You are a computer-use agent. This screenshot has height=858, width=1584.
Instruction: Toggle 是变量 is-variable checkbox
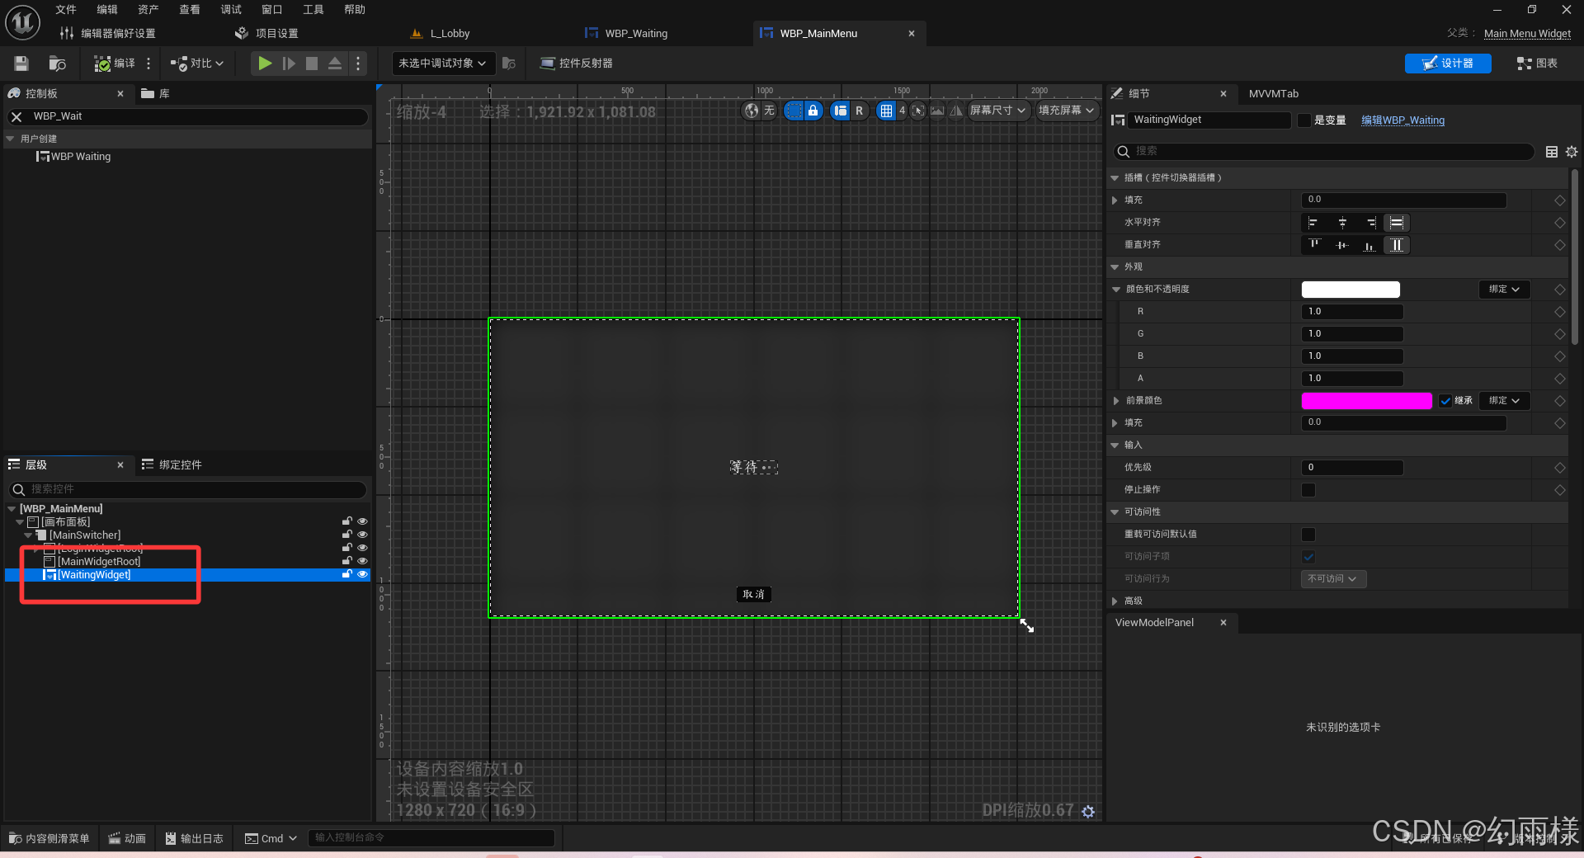point(1304,120)
